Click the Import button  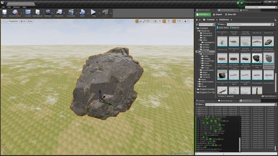[x=217, y=14]
